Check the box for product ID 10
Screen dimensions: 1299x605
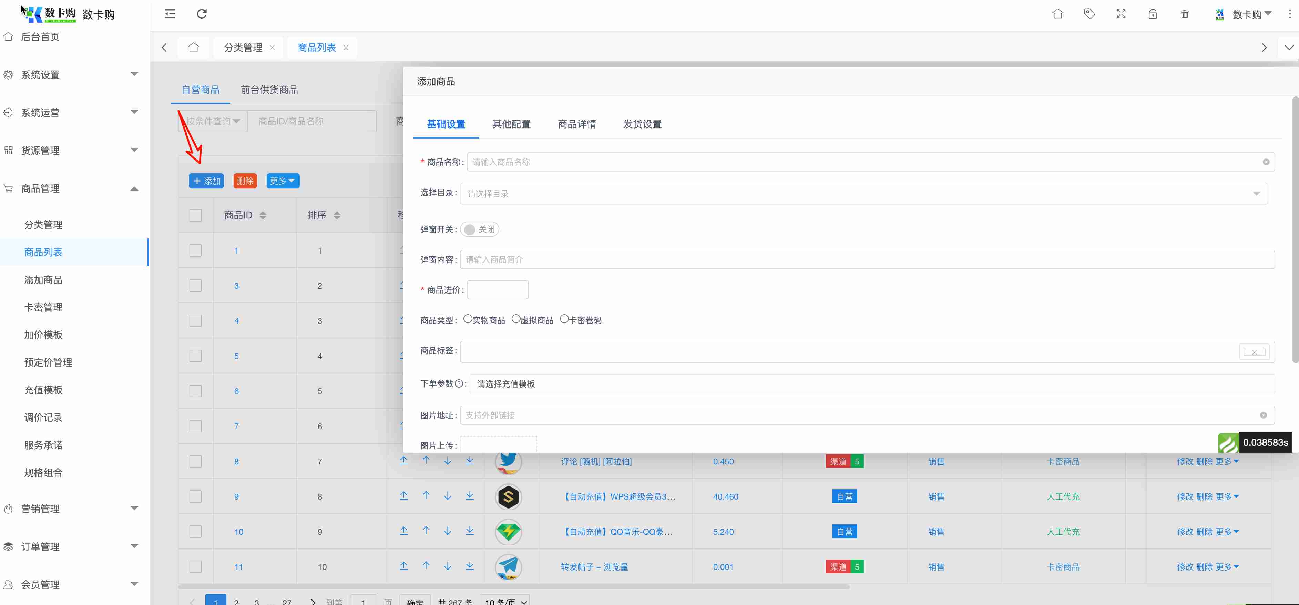point(196,531)
